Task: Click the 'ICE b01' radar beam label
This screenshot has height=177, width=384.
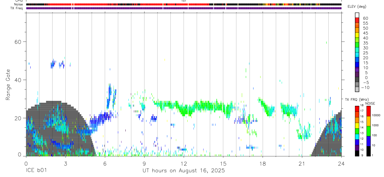Action: [x=36, y=171]
